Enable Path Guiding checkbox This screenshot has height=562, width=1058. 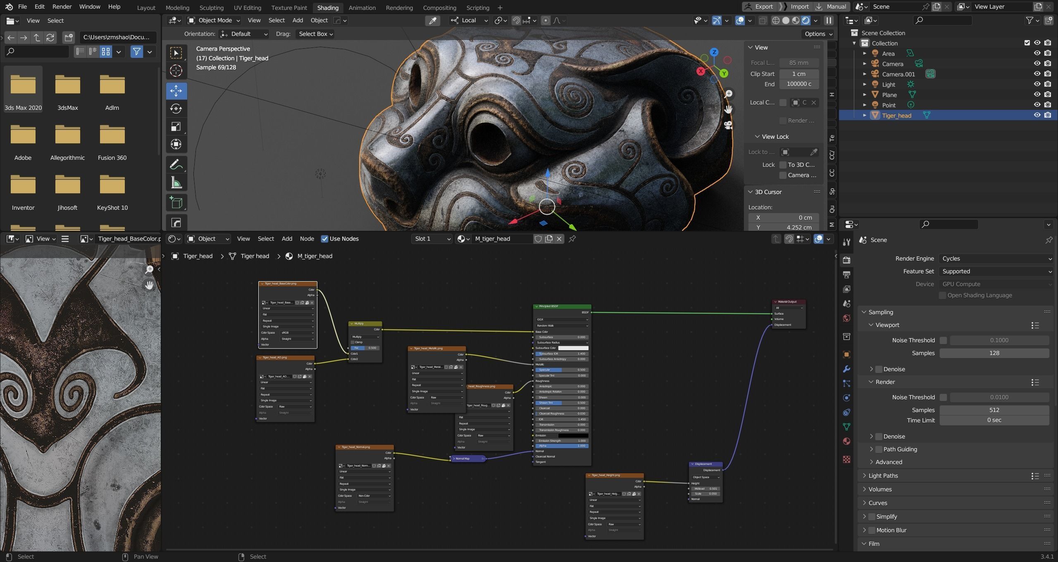click(x=879, y=449)
